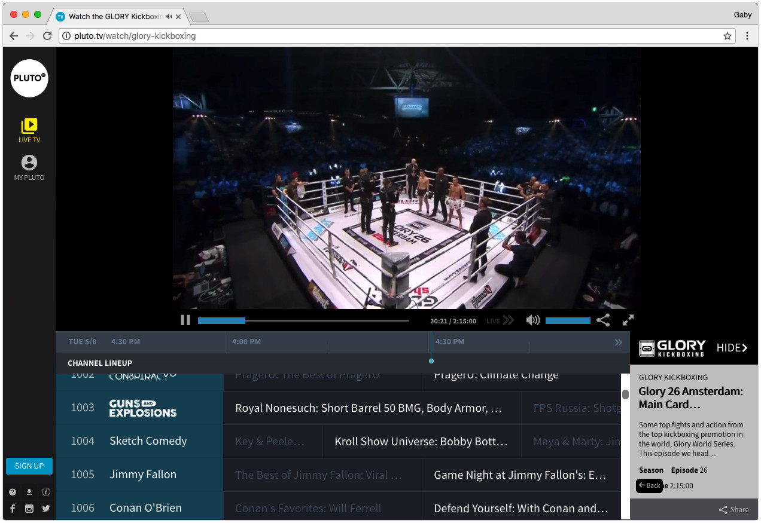Image resolution: width=761 pixels, height=523 pixels.
Task: Open the share options for the stream
Action: 603,320
